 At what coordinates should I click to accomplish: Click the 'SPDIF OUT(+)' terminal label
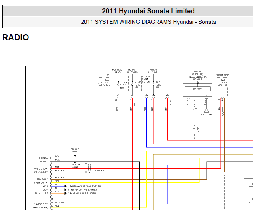pyautogui.click(x=41, y=183)
